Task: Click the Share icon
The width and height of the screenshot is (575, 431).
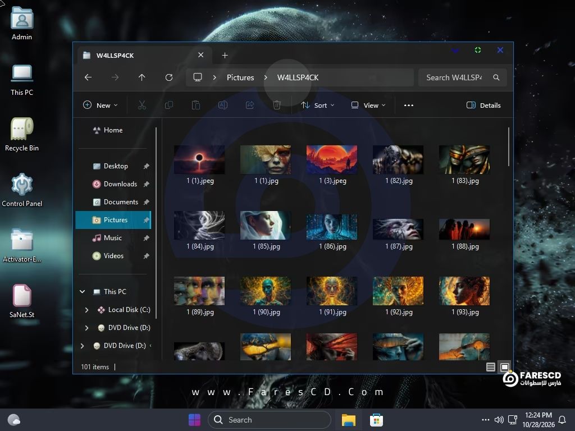Action: [250, 105]
